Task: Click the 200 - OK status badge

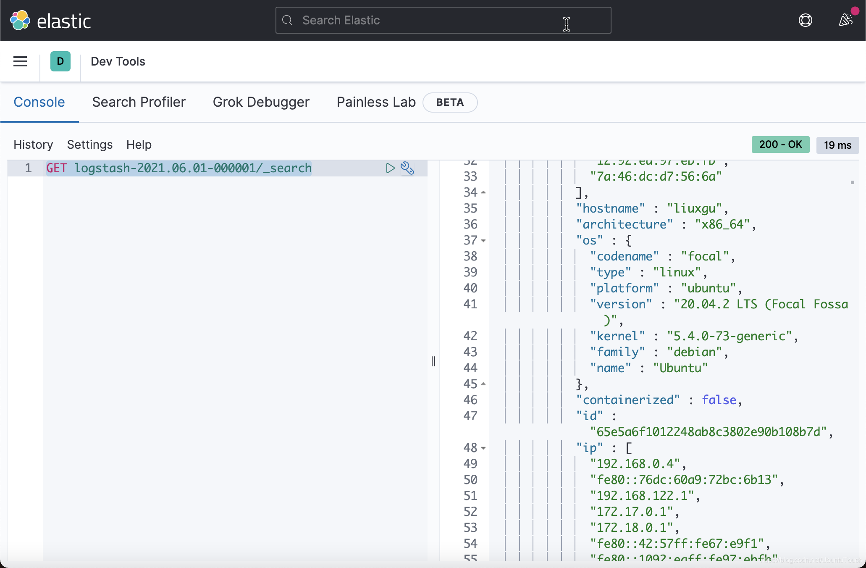Action: coord(780,145)
